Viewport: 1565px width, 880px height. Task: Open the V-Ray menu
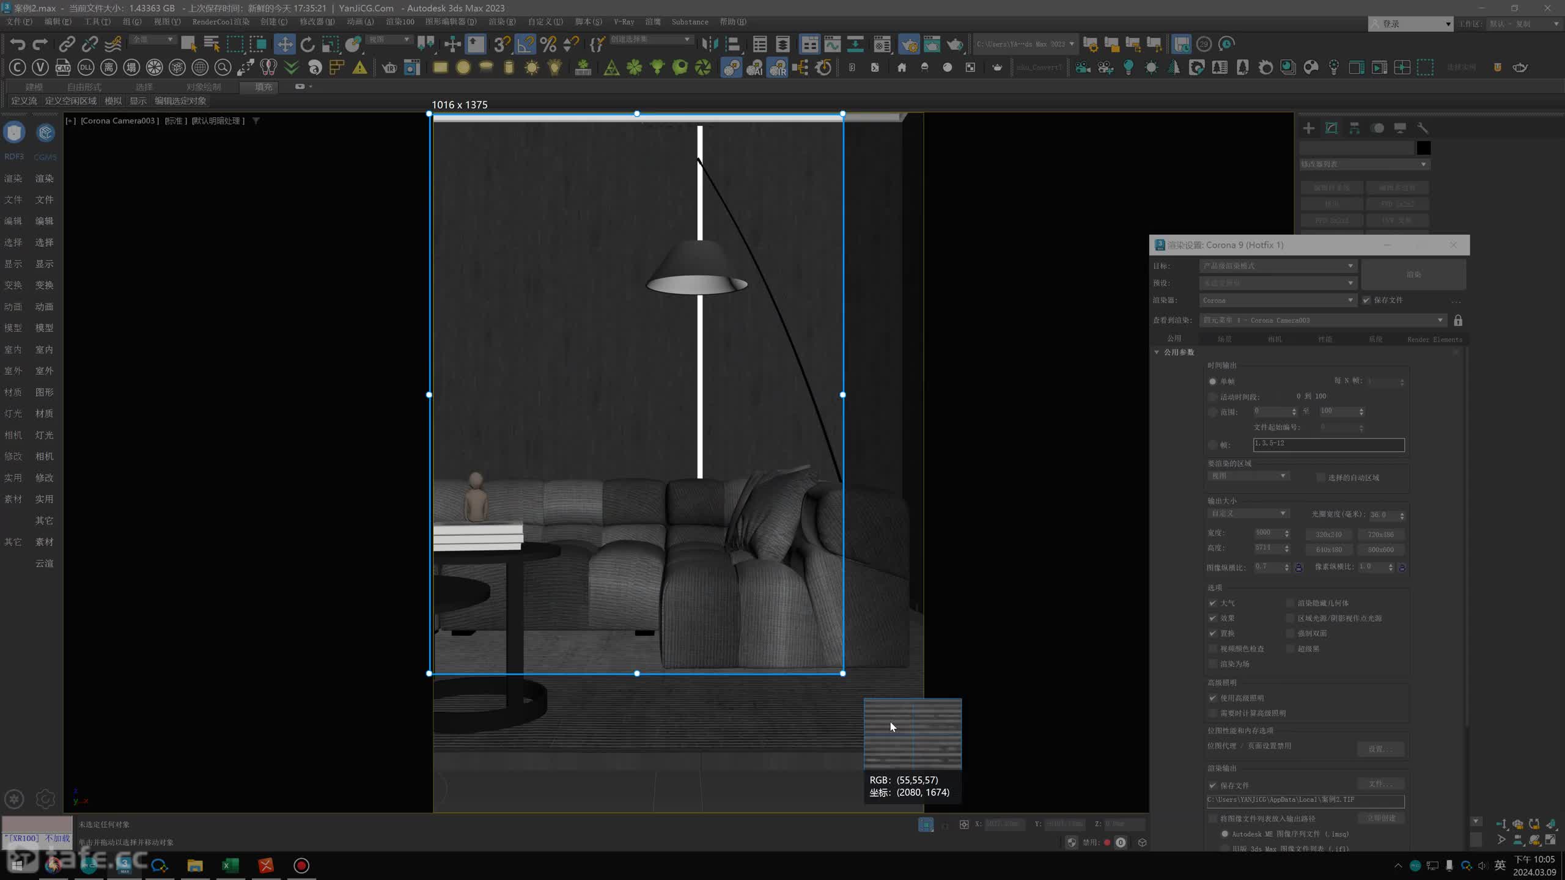624,21
